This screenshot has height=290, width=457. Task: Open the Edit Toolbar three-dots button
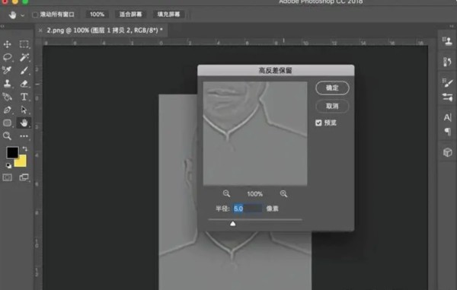(x=24, y=136)
